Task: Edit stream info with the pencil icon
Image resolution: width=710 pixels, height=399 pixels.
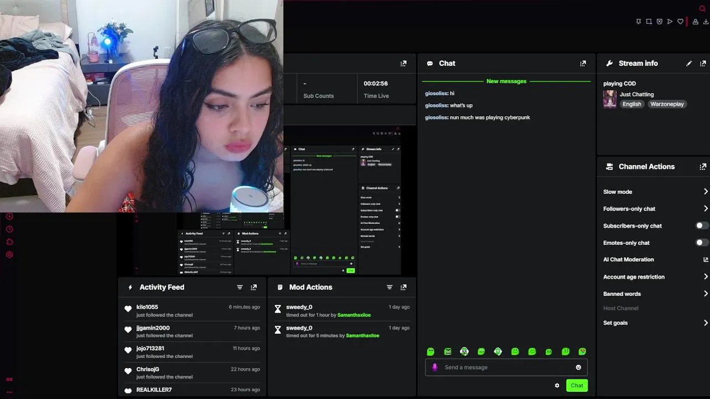Action: 689,64
